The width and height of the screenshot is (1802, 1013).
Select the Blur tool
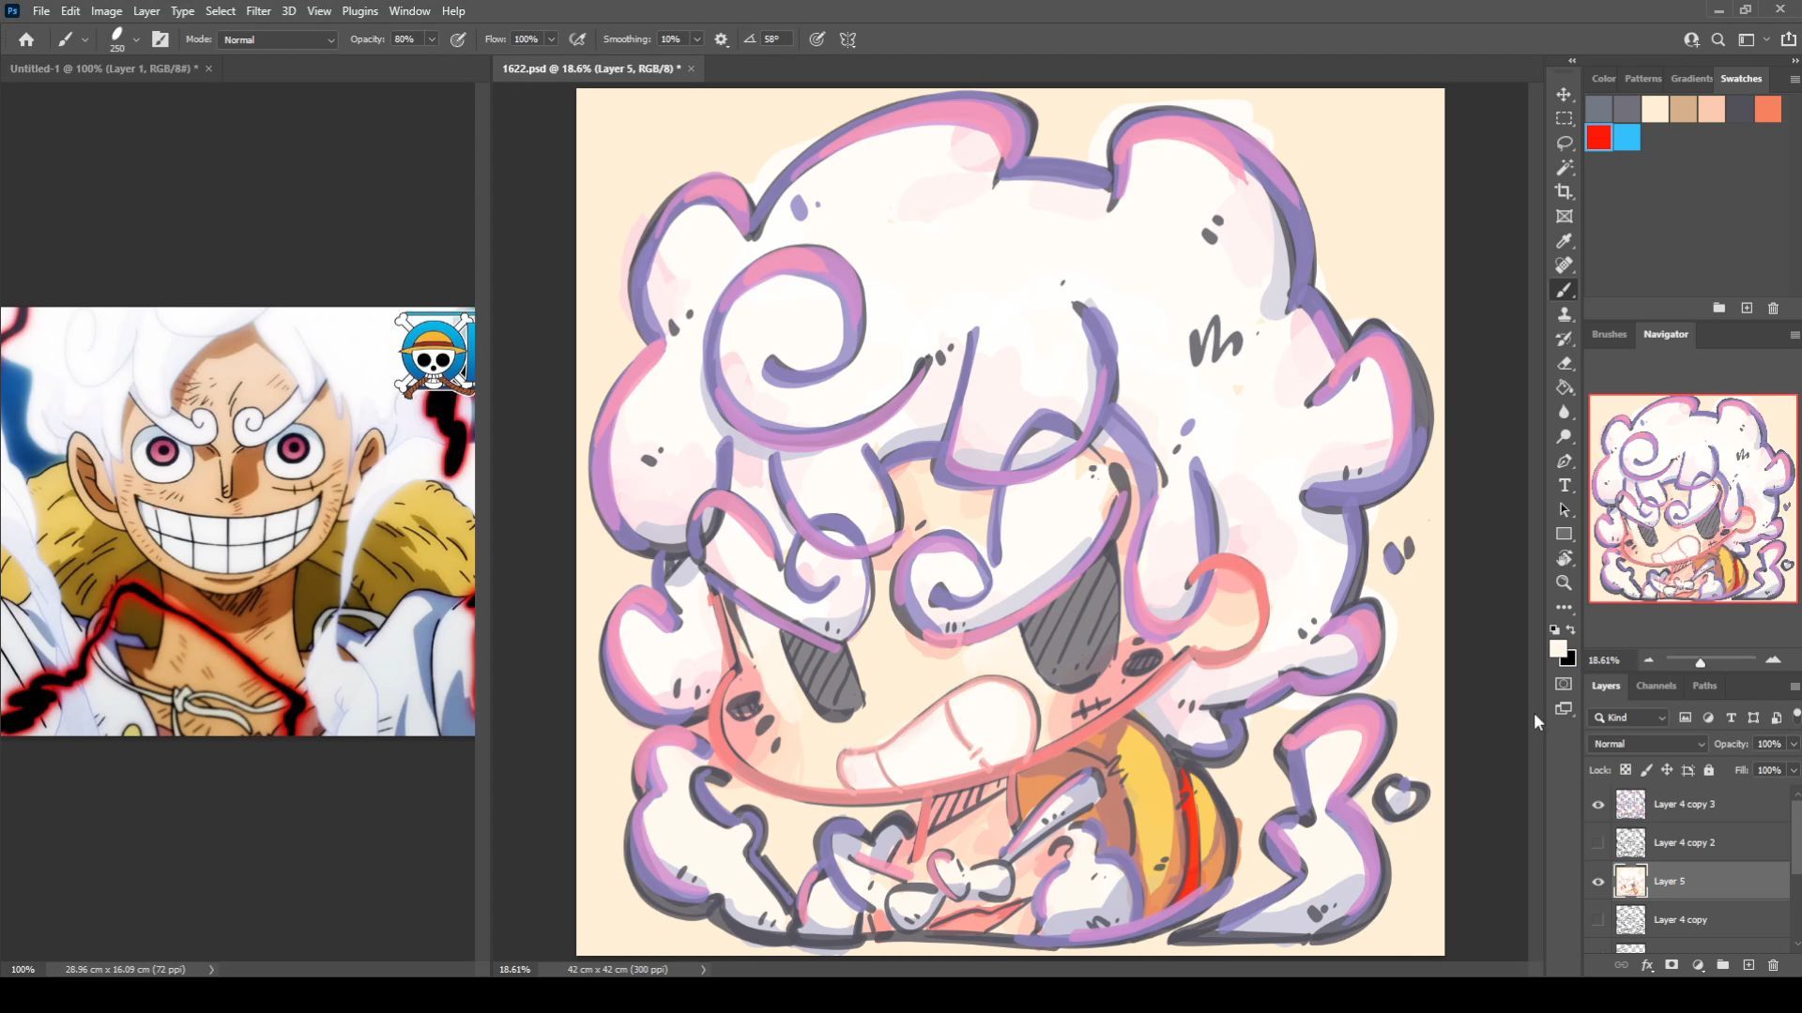click(x=1565, y=412)
